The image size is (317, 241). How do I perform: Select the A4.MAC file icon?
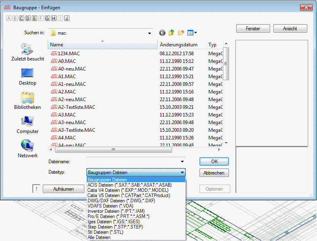(54, 138)
